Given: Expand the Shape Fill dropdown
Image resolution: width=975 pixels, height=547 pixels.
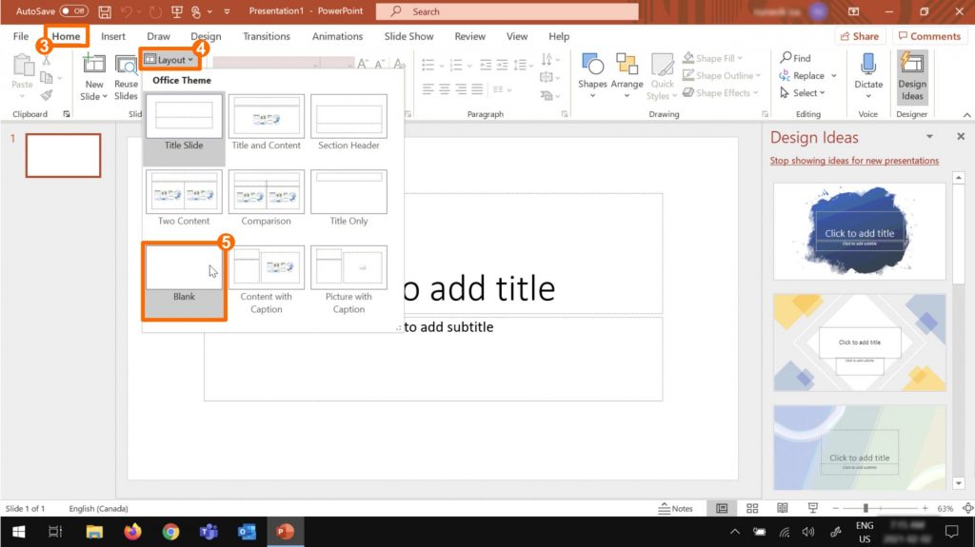Looking at the screenshot, I should pos(721,58).
